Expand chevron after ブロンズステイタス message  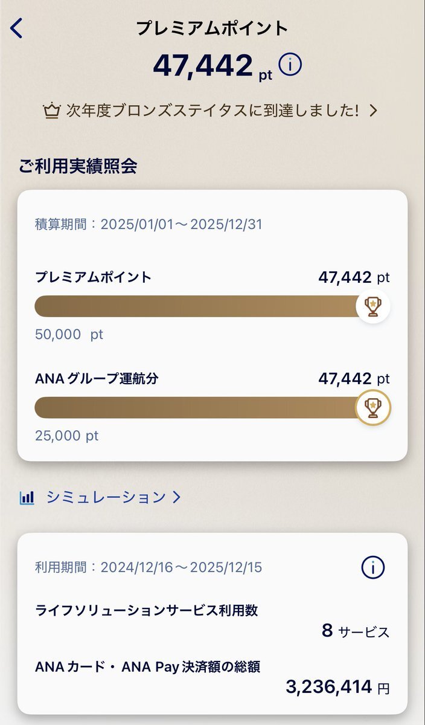(373, 111)
